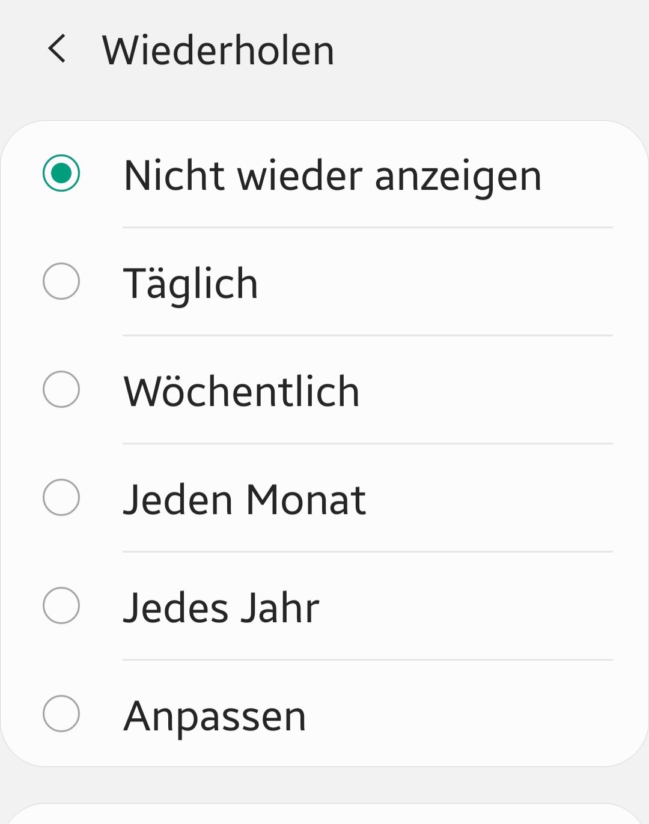Tap the 'Nicht wieder anzeigen' label text
Image resolution: width=649 pixels, height=824 pixels.
pos(332,176)
